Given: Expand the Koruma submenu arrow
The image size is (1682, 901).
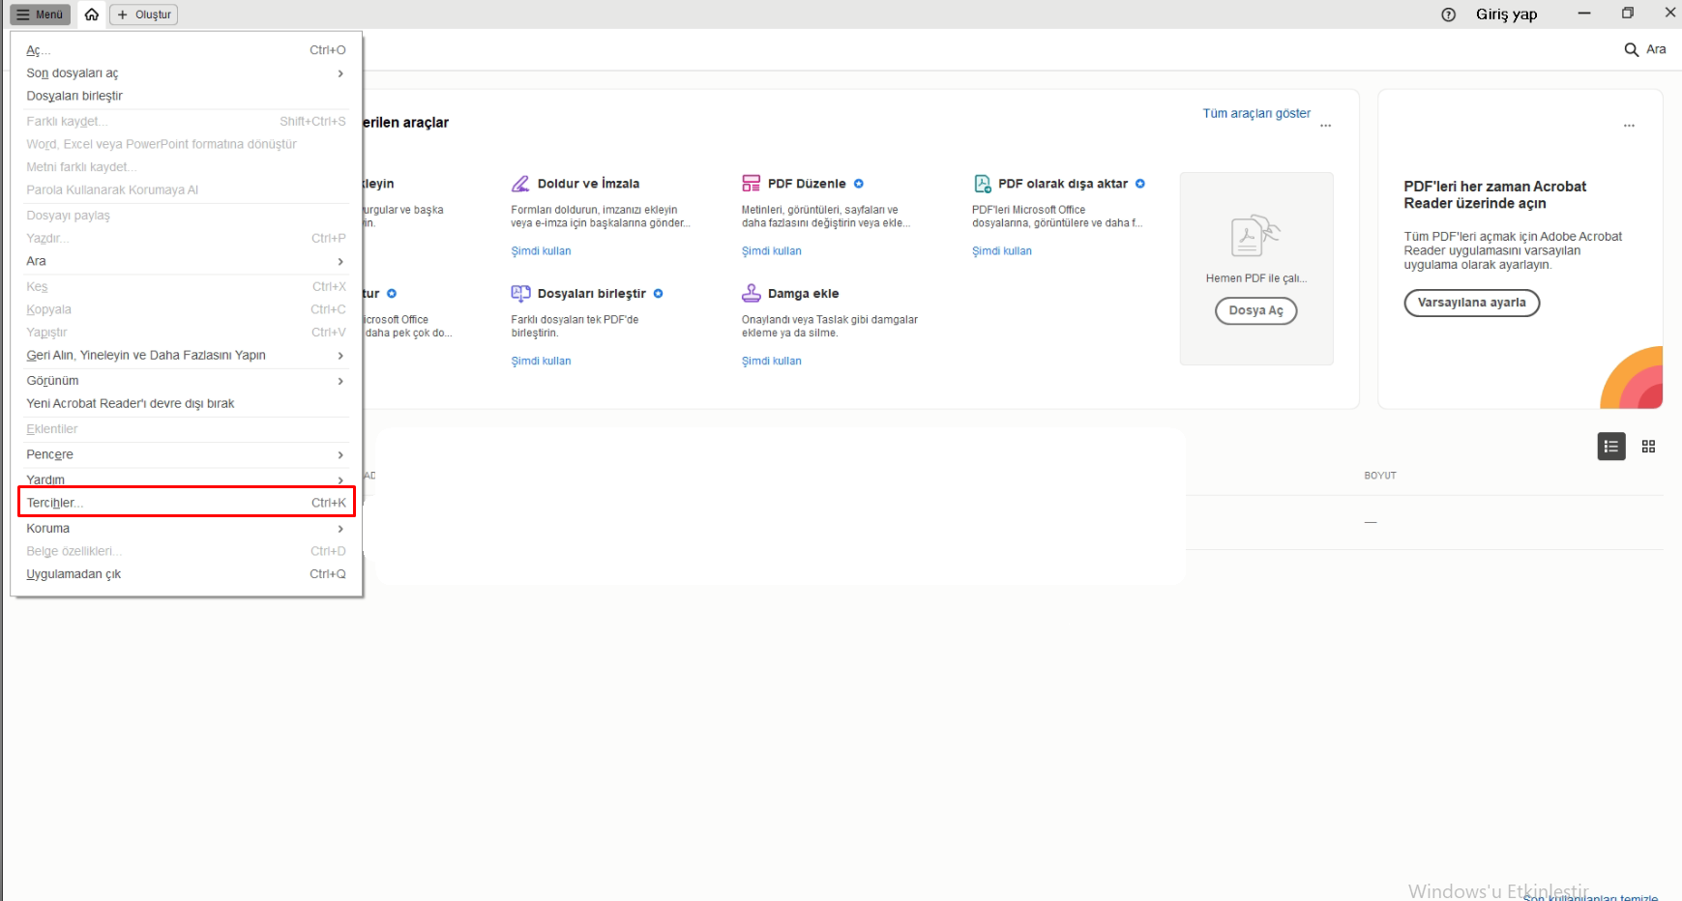Looking at the screenshot, I should point(340,529).
